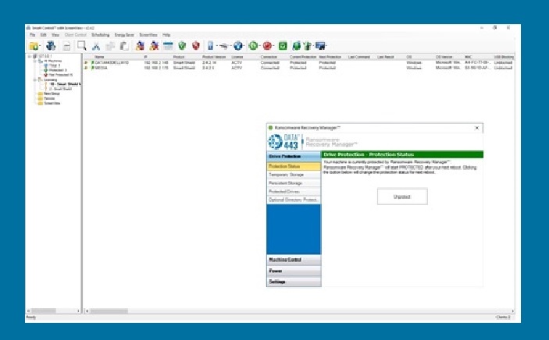Click the copy icon in toolbar
The height and width of the screenshot is (340, 549).
(110, 46)
